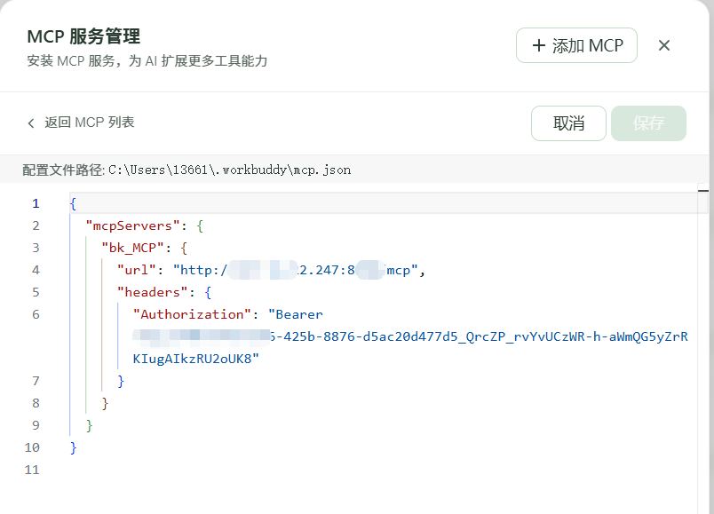Click the "headers" key in the JSON

(x=152, y=292)
